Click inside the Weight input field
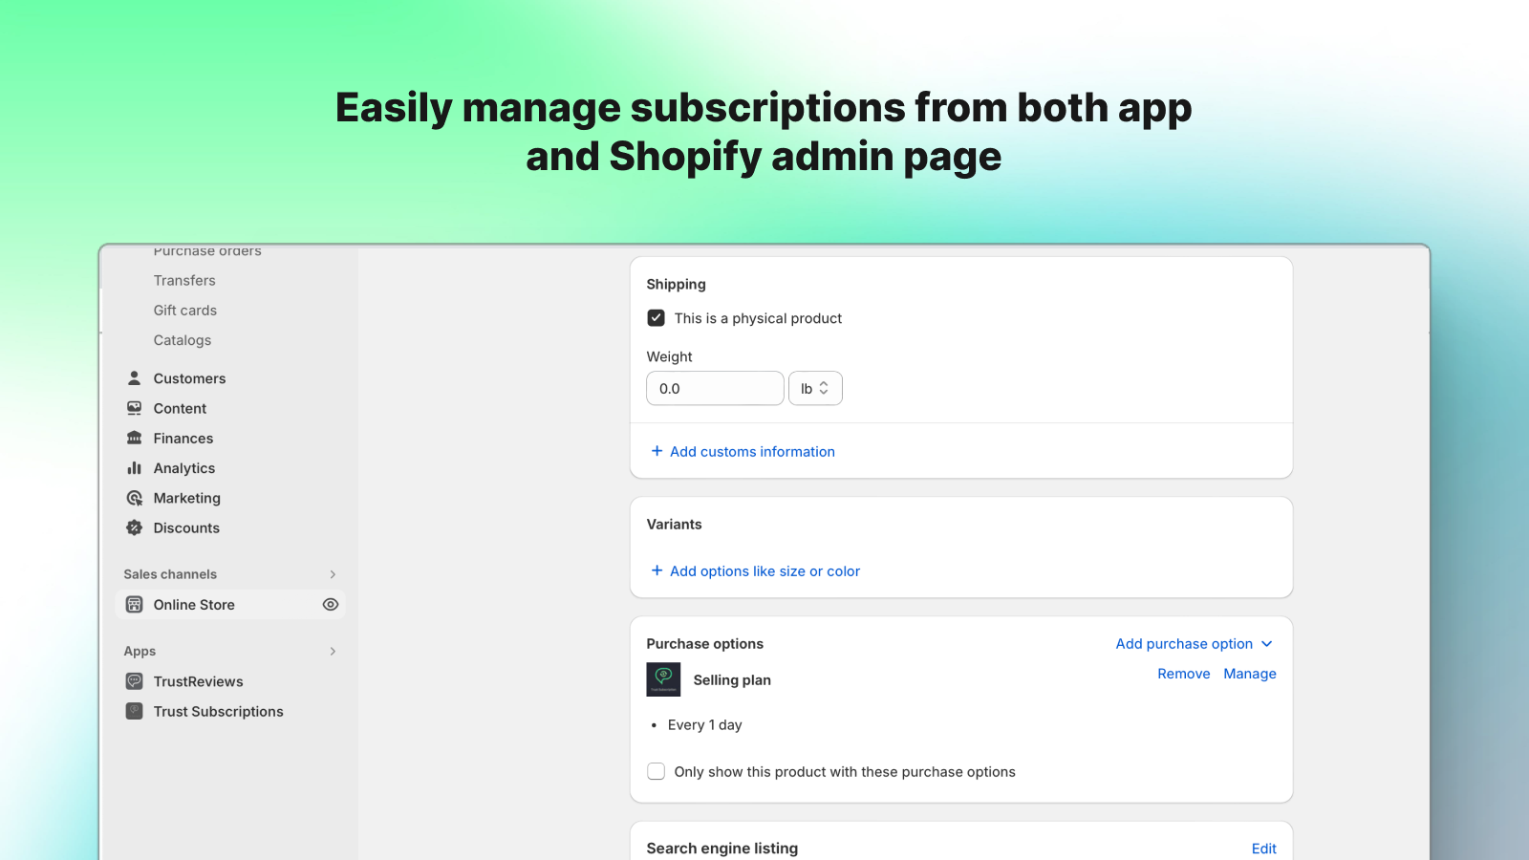The image size is (1529, 860). (x=715, y=388)
